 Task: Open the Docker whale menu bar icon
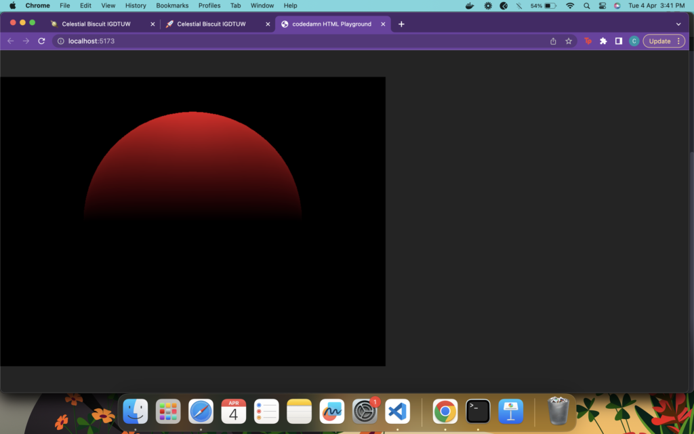pos(470,5)
